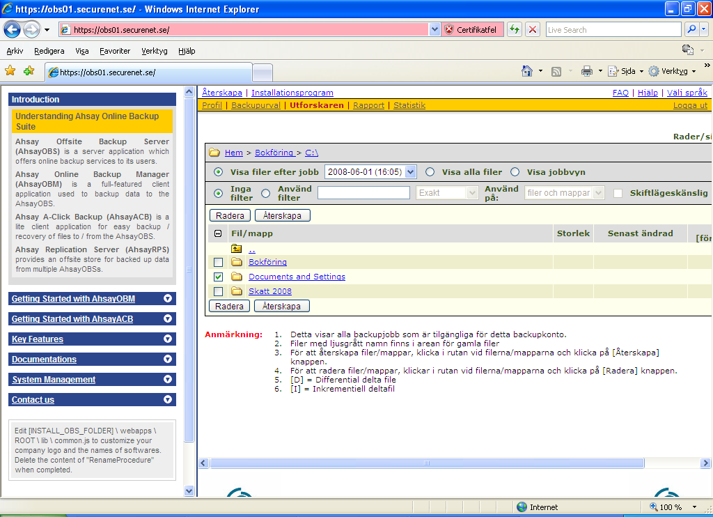Viewport: 713px width, 517px height.
Task: Open the Favoriter menu
Action: click(x=115, y=51)
